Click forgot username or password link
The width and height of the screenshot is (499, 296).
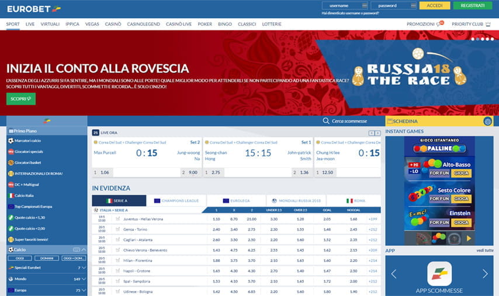[350, 13]
